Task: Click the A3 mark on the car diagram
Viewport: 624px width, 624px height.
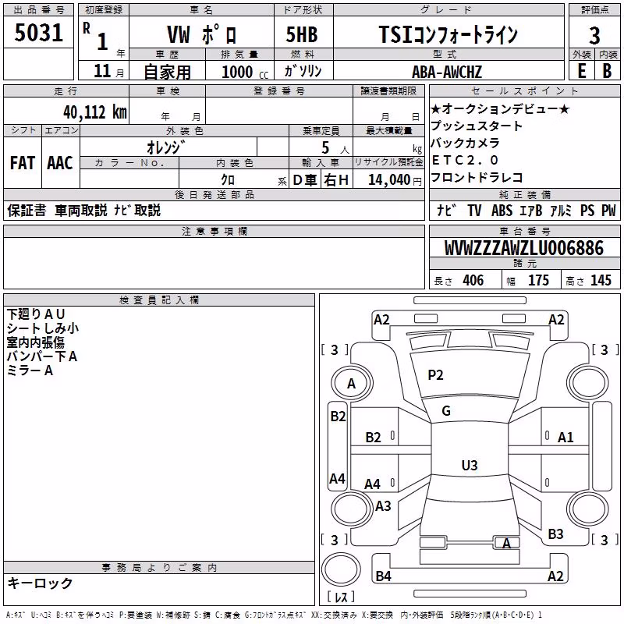Action: tap(383, 505)
